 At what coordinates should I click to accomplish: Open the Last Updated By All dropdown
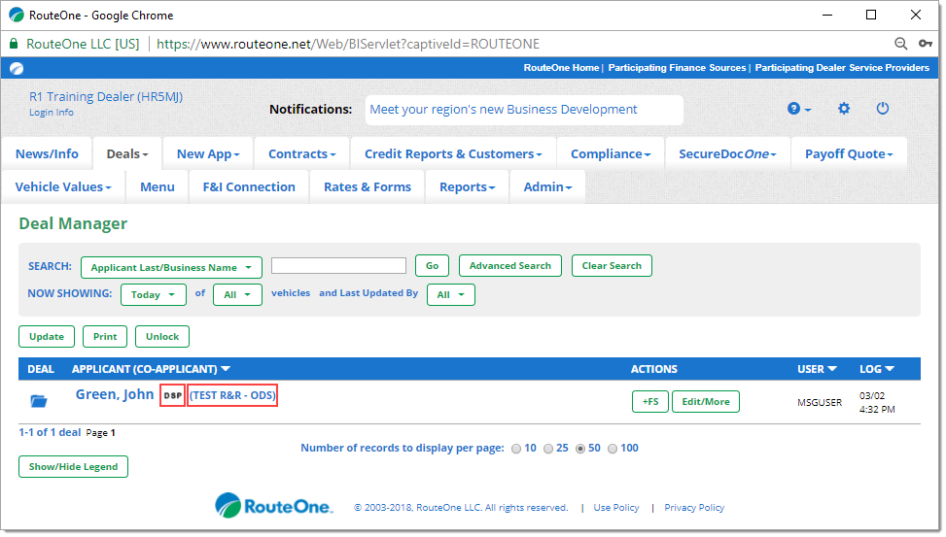451,294
